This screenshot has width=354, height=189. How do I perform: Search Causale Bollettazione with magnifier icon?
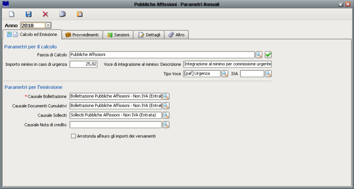166,96
